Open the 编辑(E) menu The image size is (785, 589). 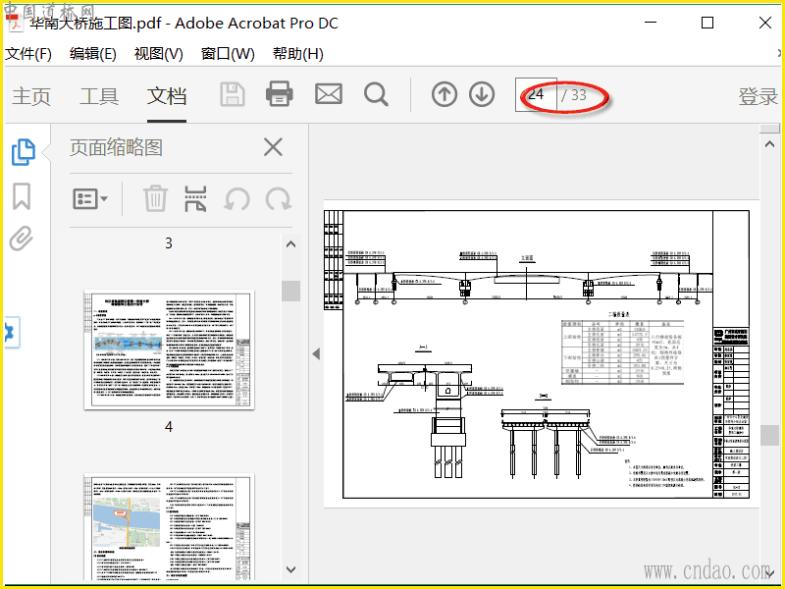click(x=93, y=54)
